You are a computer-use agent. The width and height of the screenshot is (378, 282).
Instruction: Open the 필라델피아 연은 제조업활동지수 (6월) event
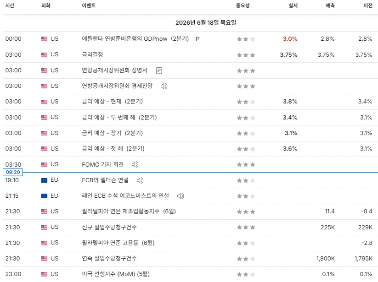129,211
